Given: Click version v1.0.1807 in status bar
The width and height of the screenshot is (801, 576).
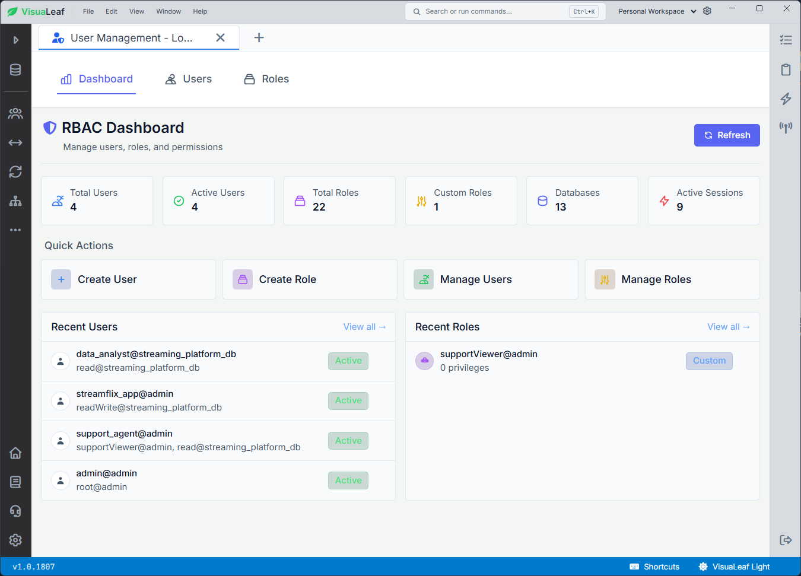Looking at the screenshot, I should click(34, 567).
